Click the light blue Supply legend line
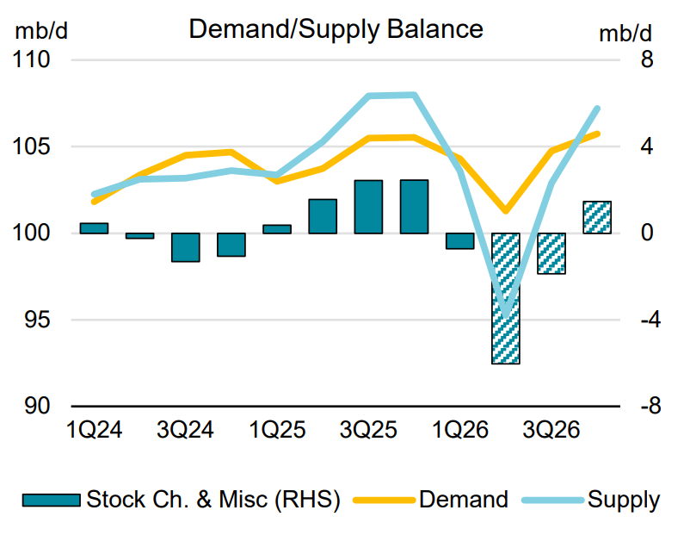This screenshot has height=535, width=690. click(552, 501)
